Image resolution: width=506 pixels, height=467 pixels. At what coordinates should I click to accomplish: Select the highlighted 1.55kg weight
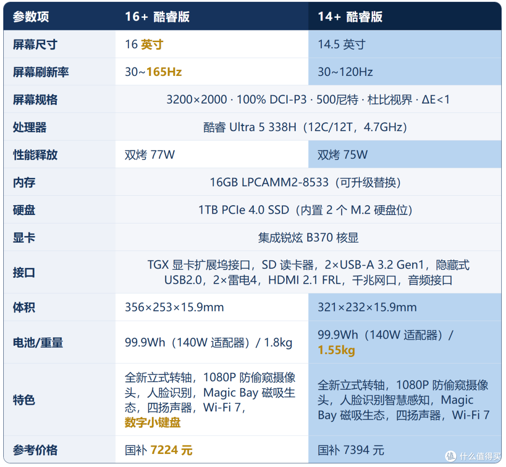coord(336,350)
